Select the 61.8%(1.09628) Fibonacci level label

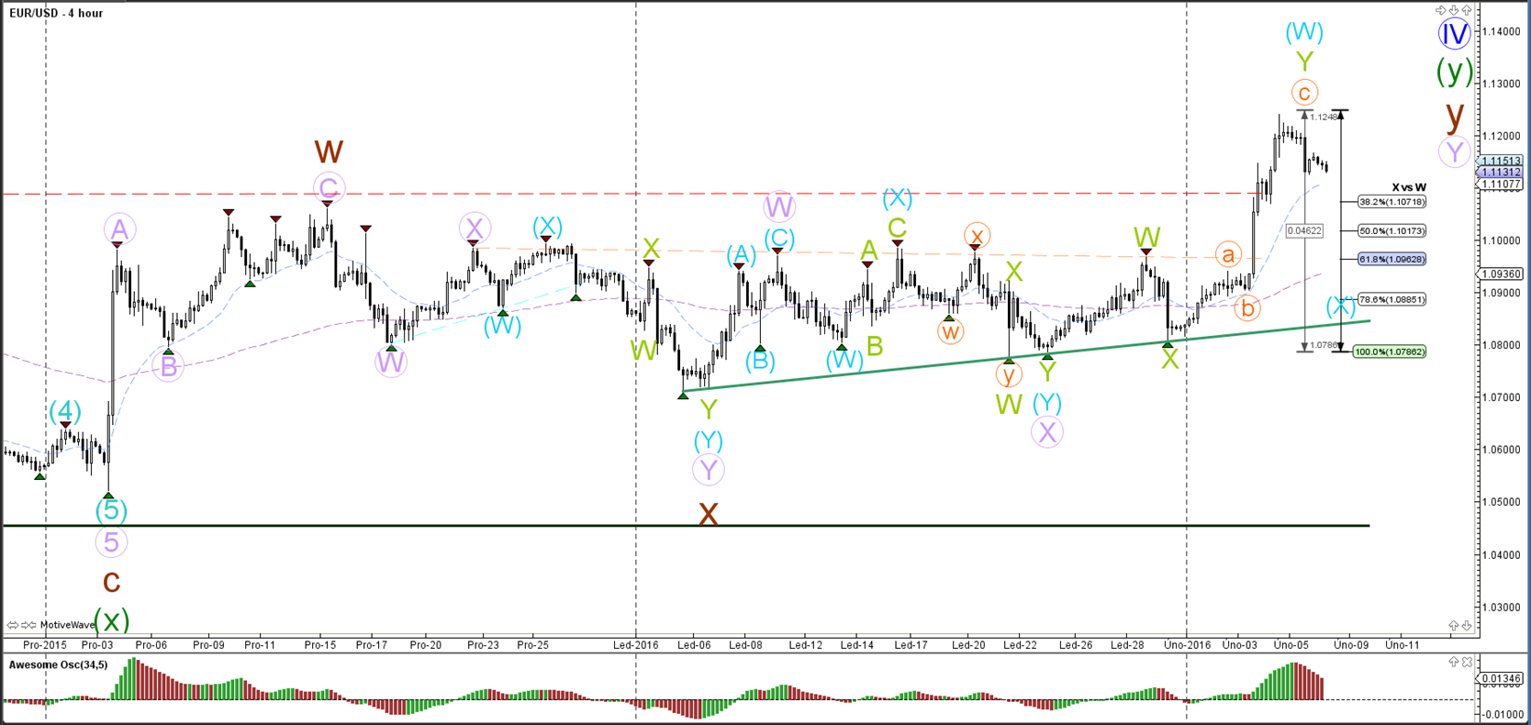click(1391, 259)
